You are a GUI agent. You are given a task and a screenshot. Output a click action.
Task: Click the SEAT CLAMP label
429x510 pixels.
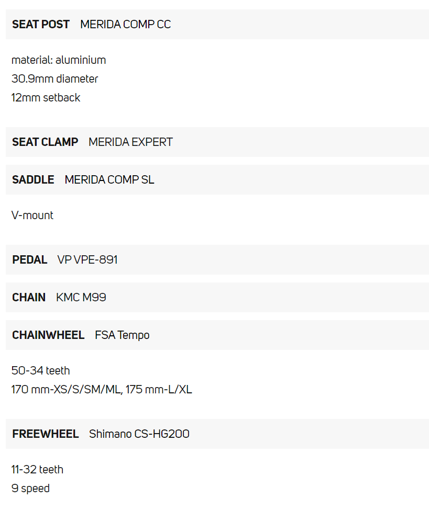45,142
